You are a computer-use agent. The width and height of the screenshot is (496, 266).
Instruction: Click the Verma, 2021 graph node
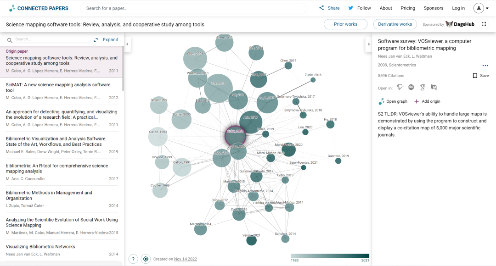point(252,240)
